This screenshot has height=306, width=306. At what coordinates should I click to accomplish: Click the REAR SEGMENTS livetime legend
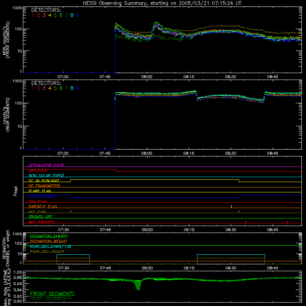[x=51, y=298]
